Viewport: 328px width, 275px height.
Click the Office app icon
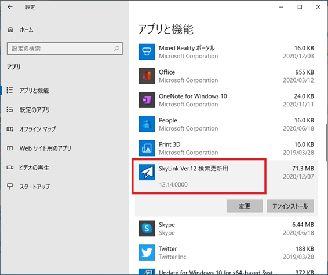tap(147, 76)
